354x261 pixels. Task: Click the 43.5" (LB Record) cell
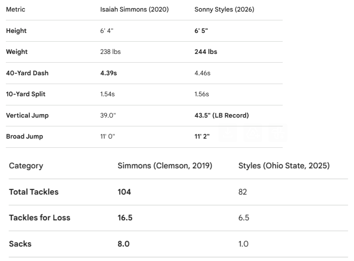point(221,115)
